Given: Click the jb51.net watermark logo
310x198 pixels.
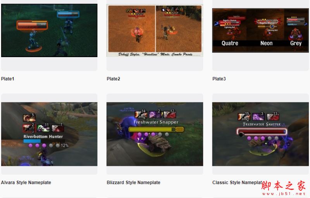Looking at the screenshot, I should pyautogui.click(x=284, y=188).
